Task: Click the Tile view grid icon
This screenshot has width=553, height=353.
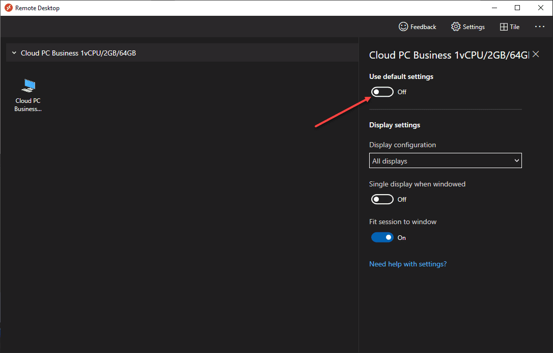Action: click(504, 26)
